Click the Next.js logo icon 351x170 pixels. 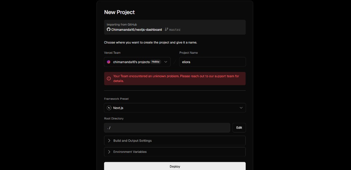click(109, 108)
